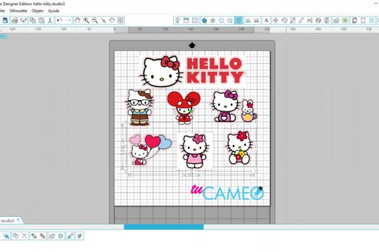The width and height of the screenshot is (379, 252).
Task: Open the Objeto menu
Action: click(x=37, y=11)
